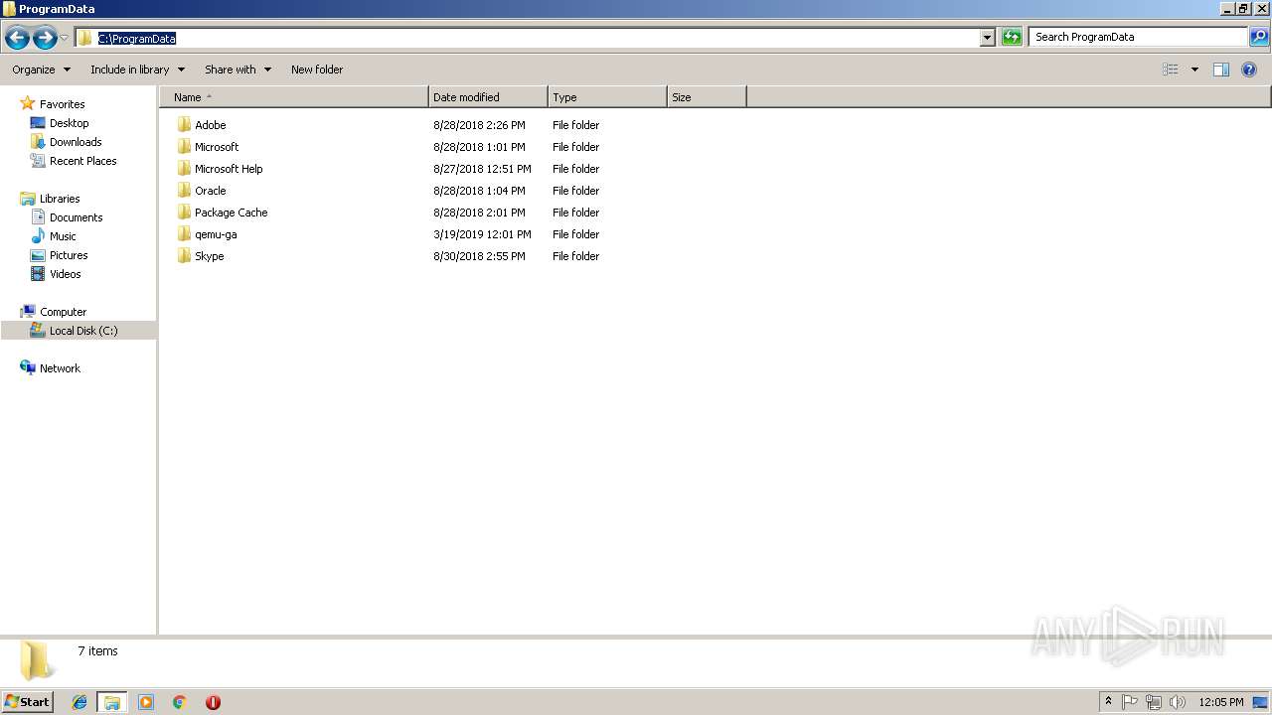Open the view options dropdown arrow
The image size is (1272, 715).
(x=1194, y=70)
